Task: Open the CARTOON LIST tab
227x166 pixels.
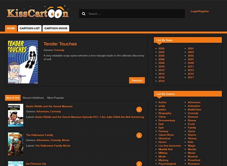Action: 30,28
